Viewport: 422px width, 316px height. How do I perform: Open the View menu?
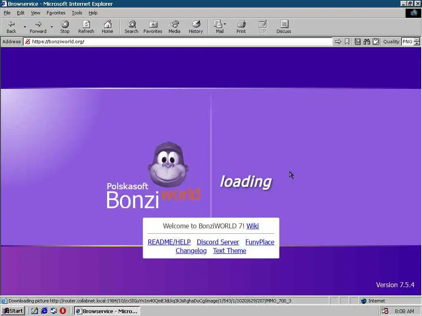click(35, 13)
